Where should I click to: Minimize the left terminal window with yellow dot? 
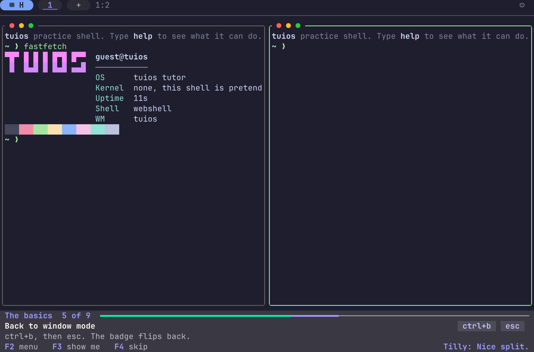point(21,25)
